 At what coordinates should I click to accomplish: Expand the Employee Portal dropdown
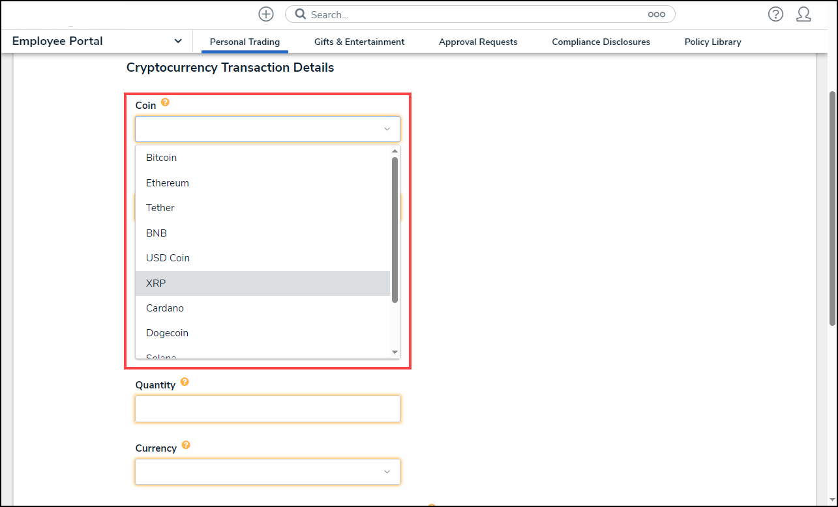click(x=178, y=41)
